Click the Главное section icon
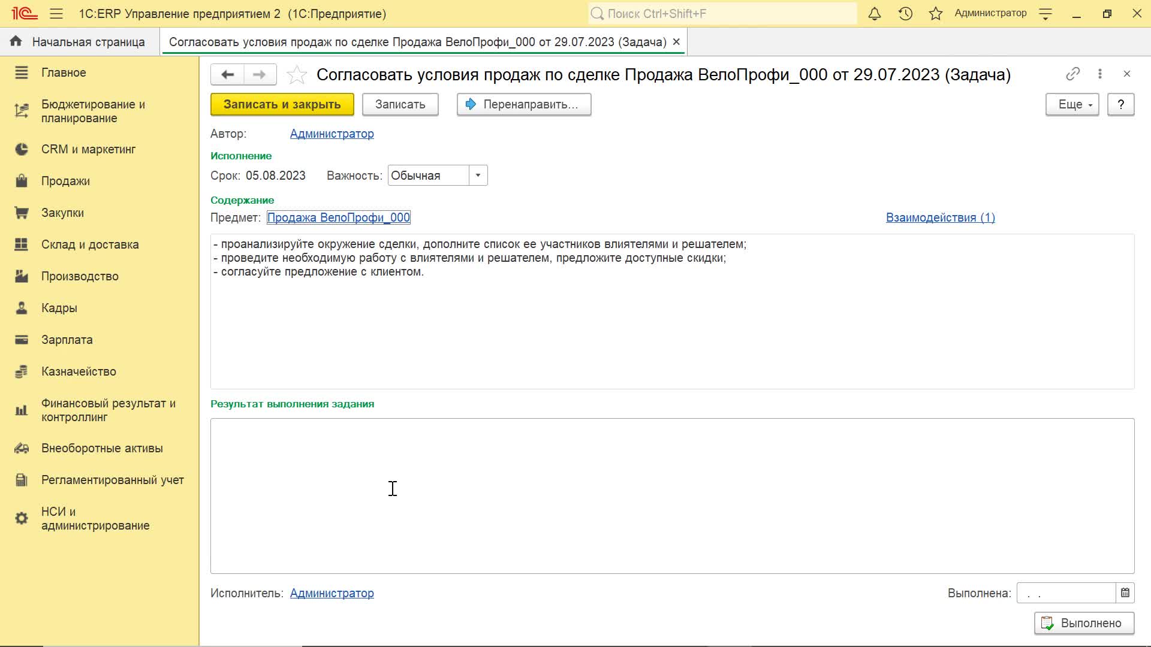 tap(22, 72)
